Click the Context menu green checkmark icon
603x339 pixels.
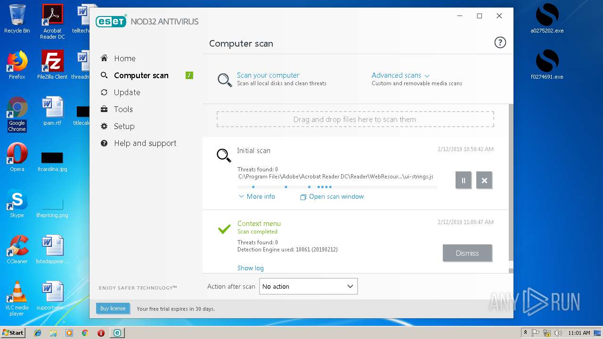coord(224,229)
